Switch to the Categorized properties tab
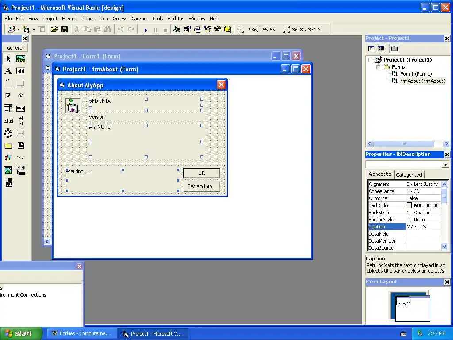453x340 pixels. [x=409, y=175]
